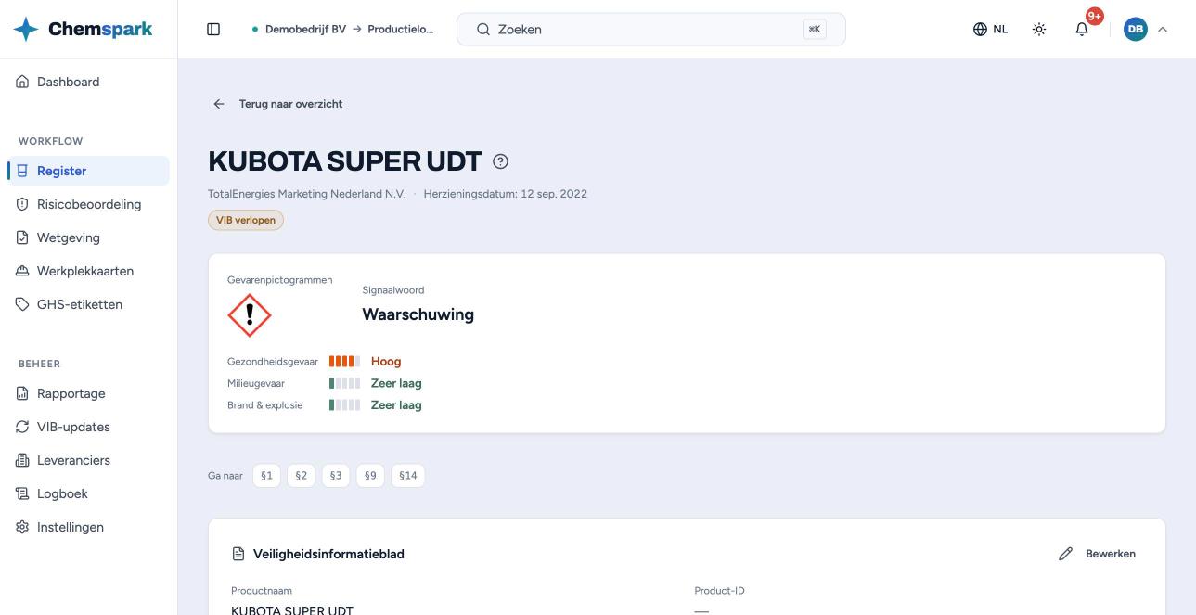Screen dimensions: 1196x615
Task: Collapse the sidebar panel toggle
Action: click(213, 29)
